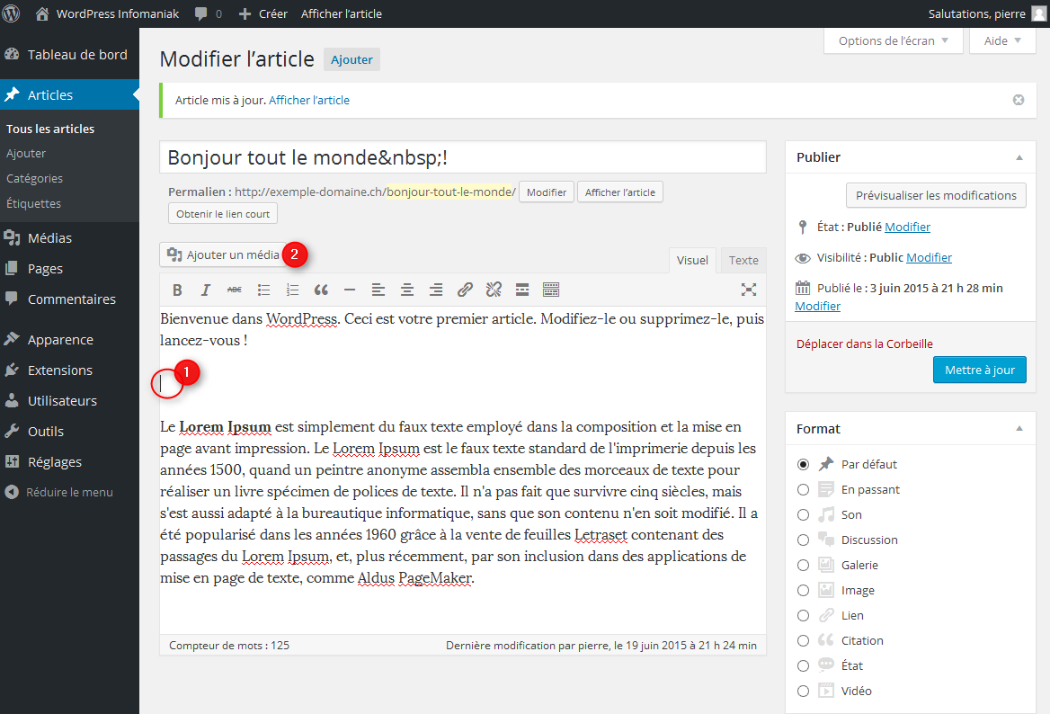This screenshot has height=714, width=1050.
Task: Insert a link with the chain icon
Action: coord(465,290)
